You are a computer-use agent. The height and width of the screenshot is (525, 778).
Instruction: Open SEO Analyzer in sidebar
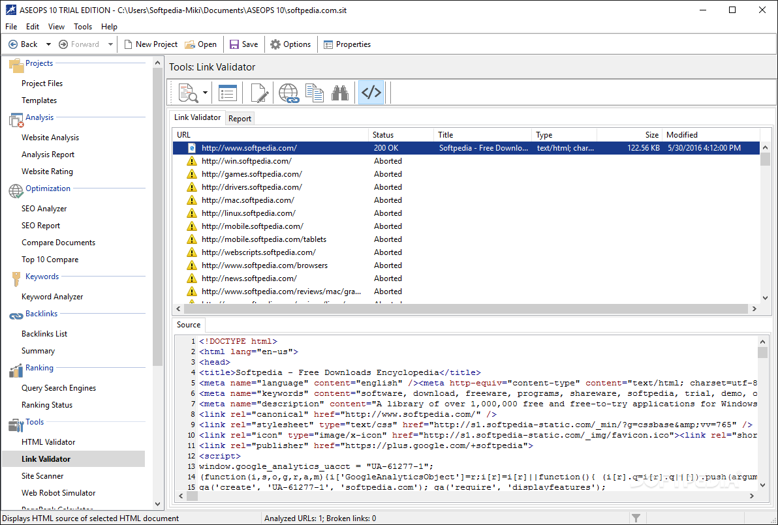coord(44,208)
